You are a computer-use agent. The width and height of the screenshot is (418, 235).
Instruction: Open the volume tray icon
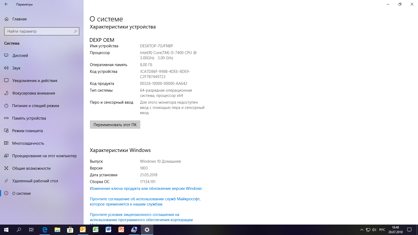(x=374, y=230)
